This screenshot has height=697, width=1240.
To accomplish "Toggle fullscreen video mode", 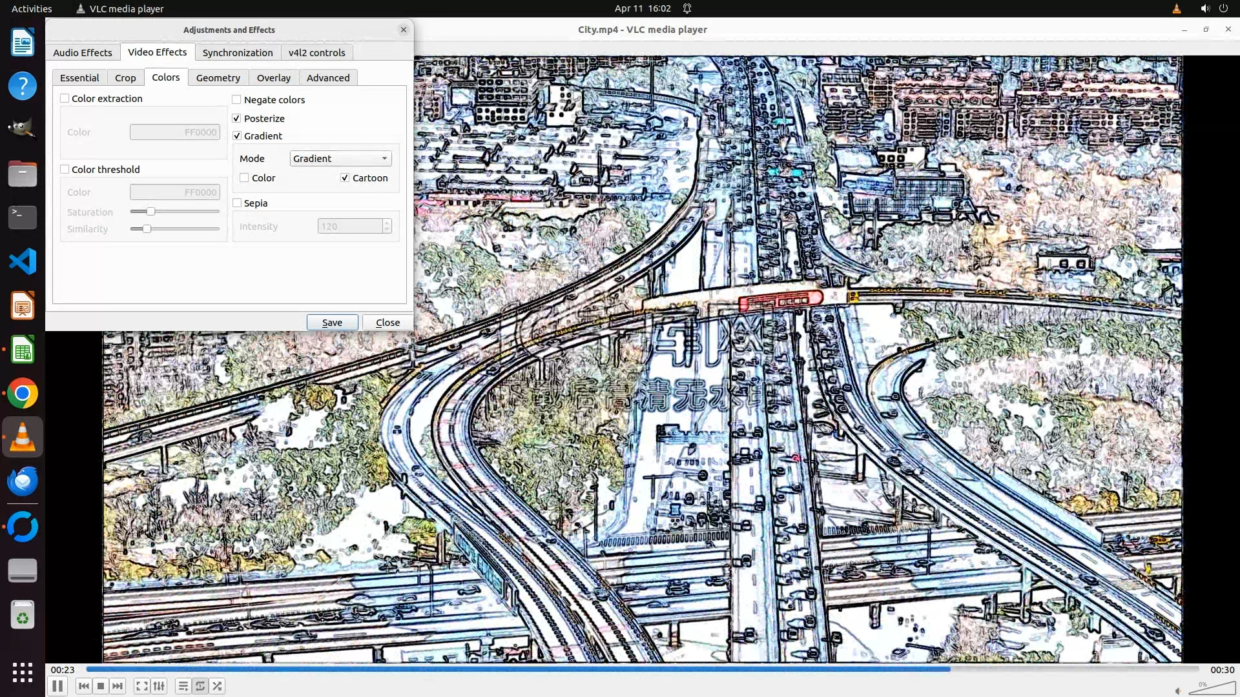I will 141,686.
